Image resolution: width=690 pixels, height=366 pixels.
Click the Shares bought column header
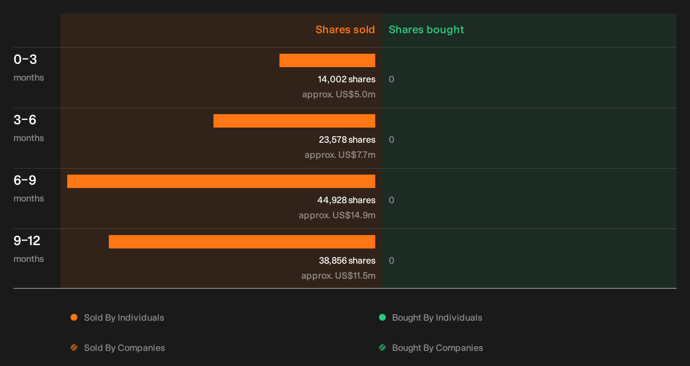click(426, 30)
